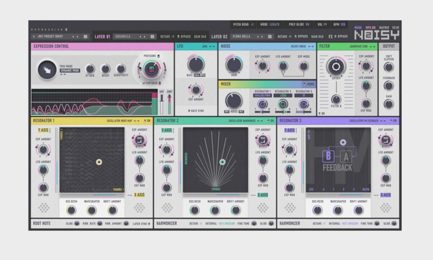
Task: Click the Noise Gain knob
Action: coord(234,64)
